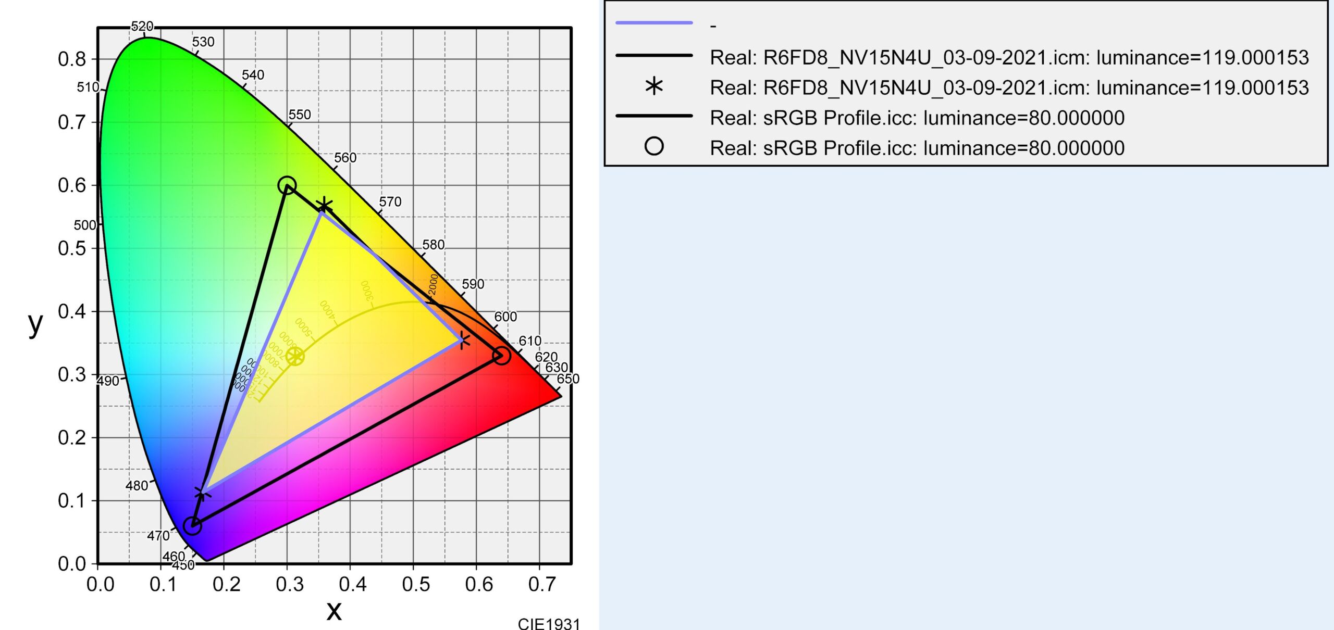This screenshot has width=1334, height=630.
Task: Click the x-axis tick label 0.1
Action: pyautogui.click(x=164, y=584)
